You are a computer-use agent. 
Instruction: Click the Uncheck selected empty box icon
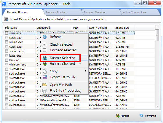(45, 50)
